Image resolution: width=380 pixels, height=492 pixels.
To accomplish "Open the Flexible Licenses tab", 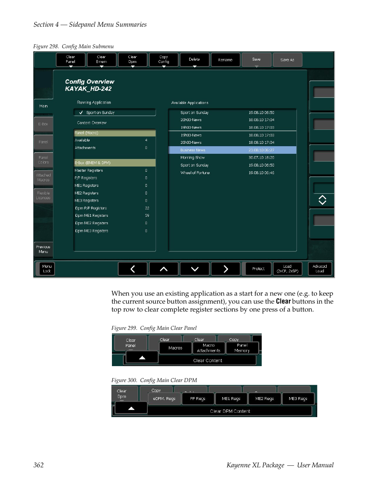I will 43,196.
